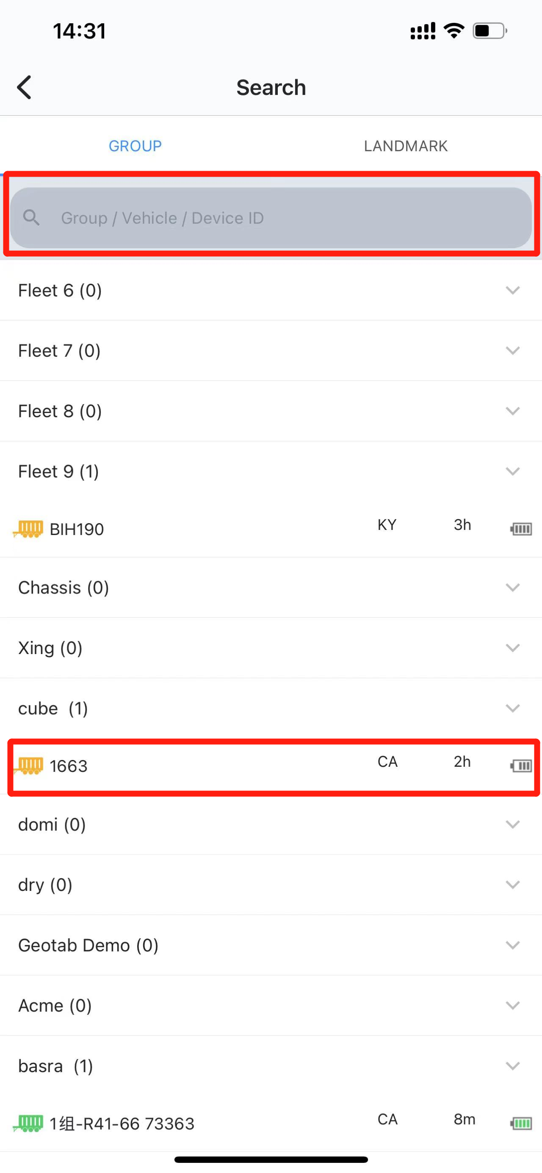Collapse the Fleet 9 group chevron
This screenshot has width=542, height=1173.
point(512,471)
